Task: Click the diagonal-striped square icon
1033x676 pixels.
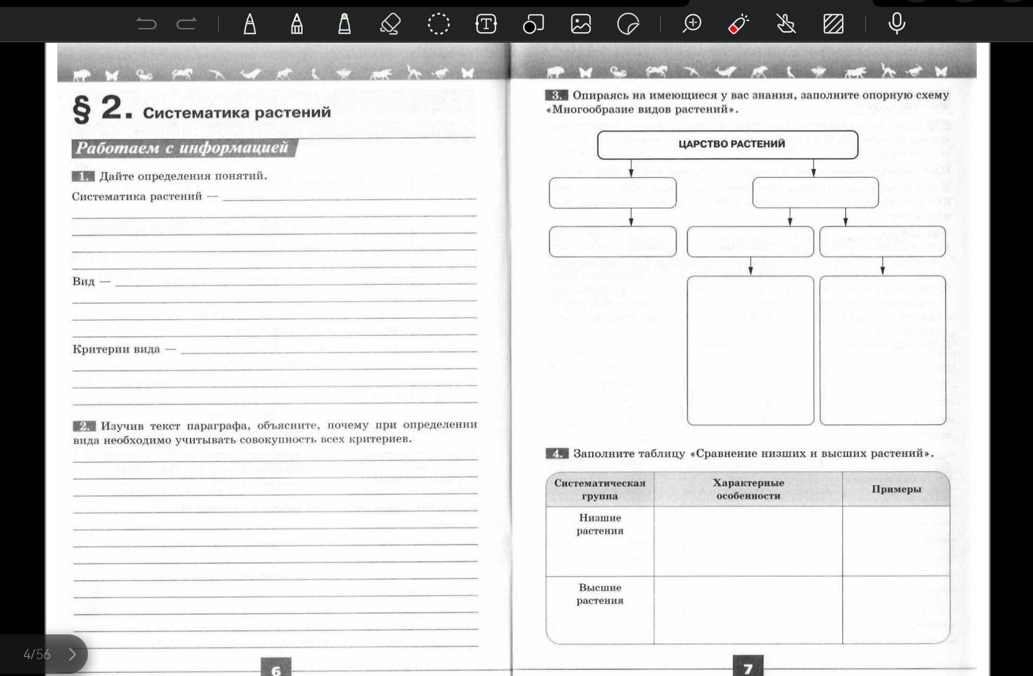Action: point(833,24)
